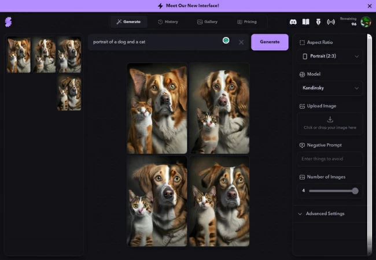Open the Model dropdown showing Kandinsky
The image size is (376, 260).
click(331, 88)
